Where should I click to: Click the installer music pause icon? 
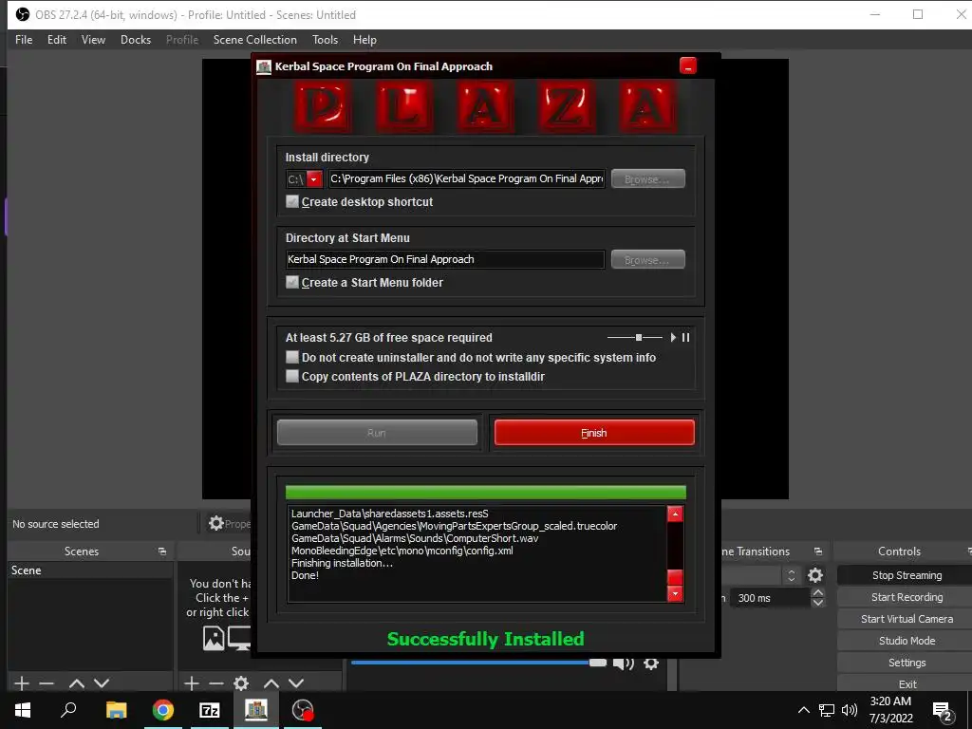click(685, 337)
